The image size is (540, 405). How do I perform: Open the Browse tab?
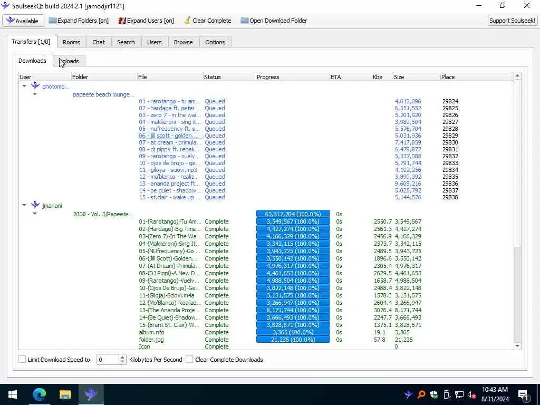click(183, 42)
